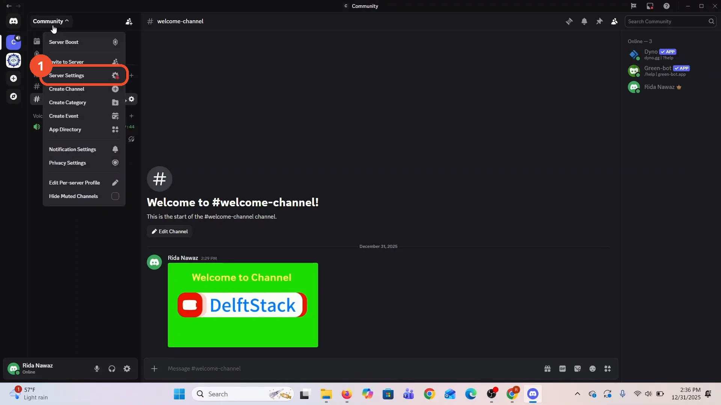Toggle Hide Muted Channels checkbox
721x405 pixels.
pyautogui.click(x=115, y=196)
